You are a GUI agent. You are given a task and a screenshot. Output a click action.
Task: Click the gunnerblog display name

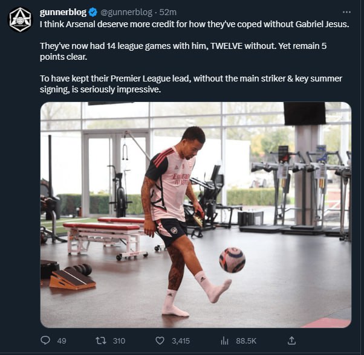tap(63, 12)
